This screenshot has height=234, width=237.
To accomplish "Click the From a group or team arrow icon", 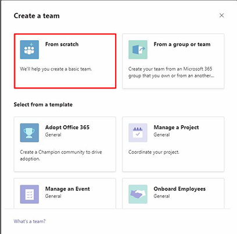I will [x=138, y=49].
